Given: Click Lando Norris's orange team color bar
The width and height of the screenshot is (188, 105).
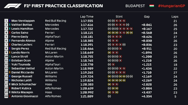Looking at the screenshot, I should click(10, 52).
